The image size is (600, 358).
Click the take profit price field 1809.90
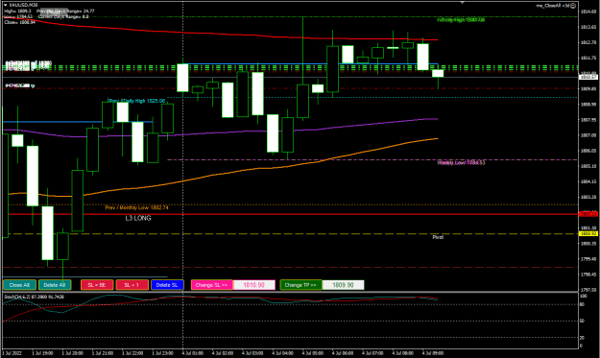tap(343, 285)
